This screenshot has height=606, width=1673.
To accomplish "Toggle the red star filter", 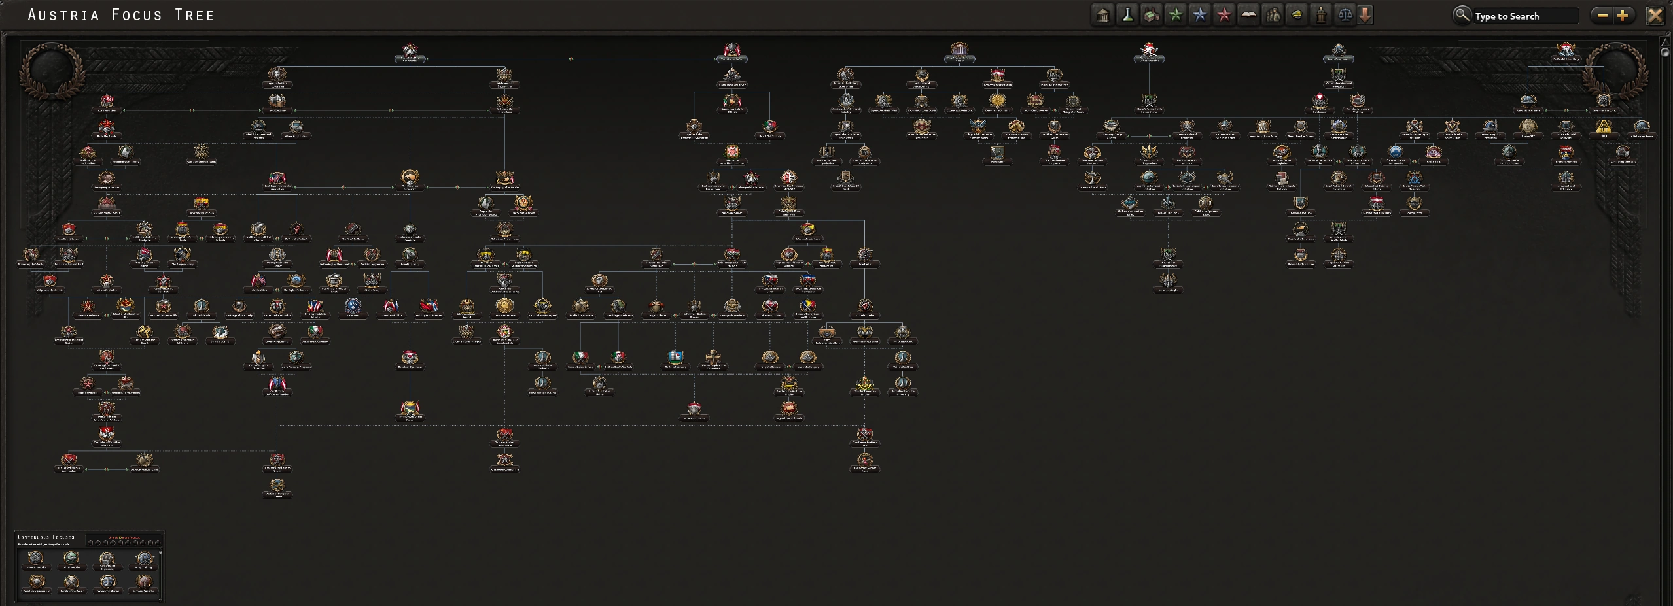I will (x=1224, y=15).
